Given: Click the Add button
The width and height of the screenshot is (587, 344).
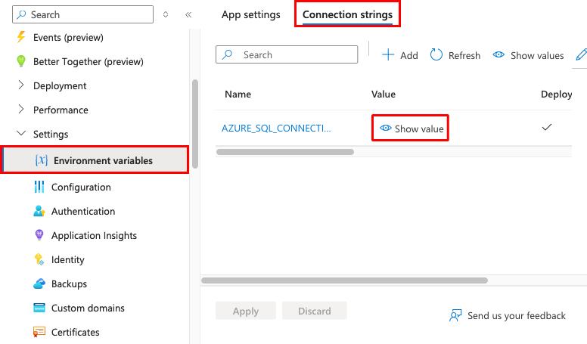Looking at the screenshot, I should tap(399, 55).
